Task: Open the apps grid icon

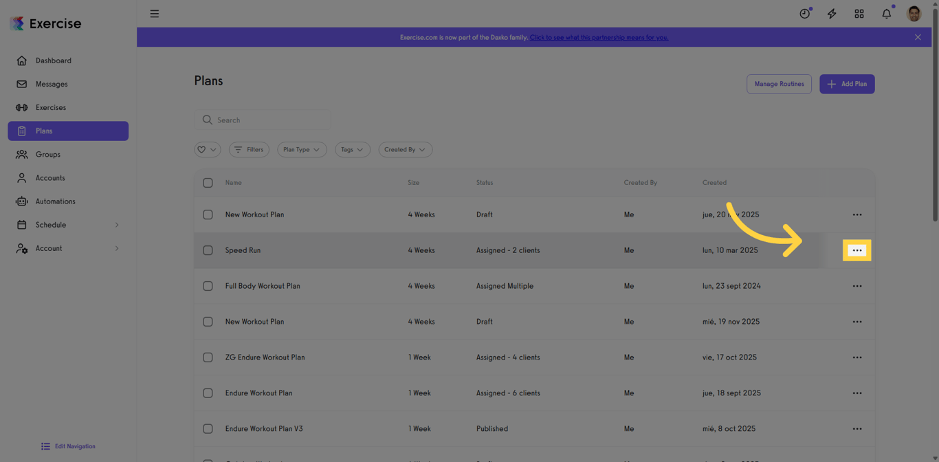Action: click(x=859, y=14)
